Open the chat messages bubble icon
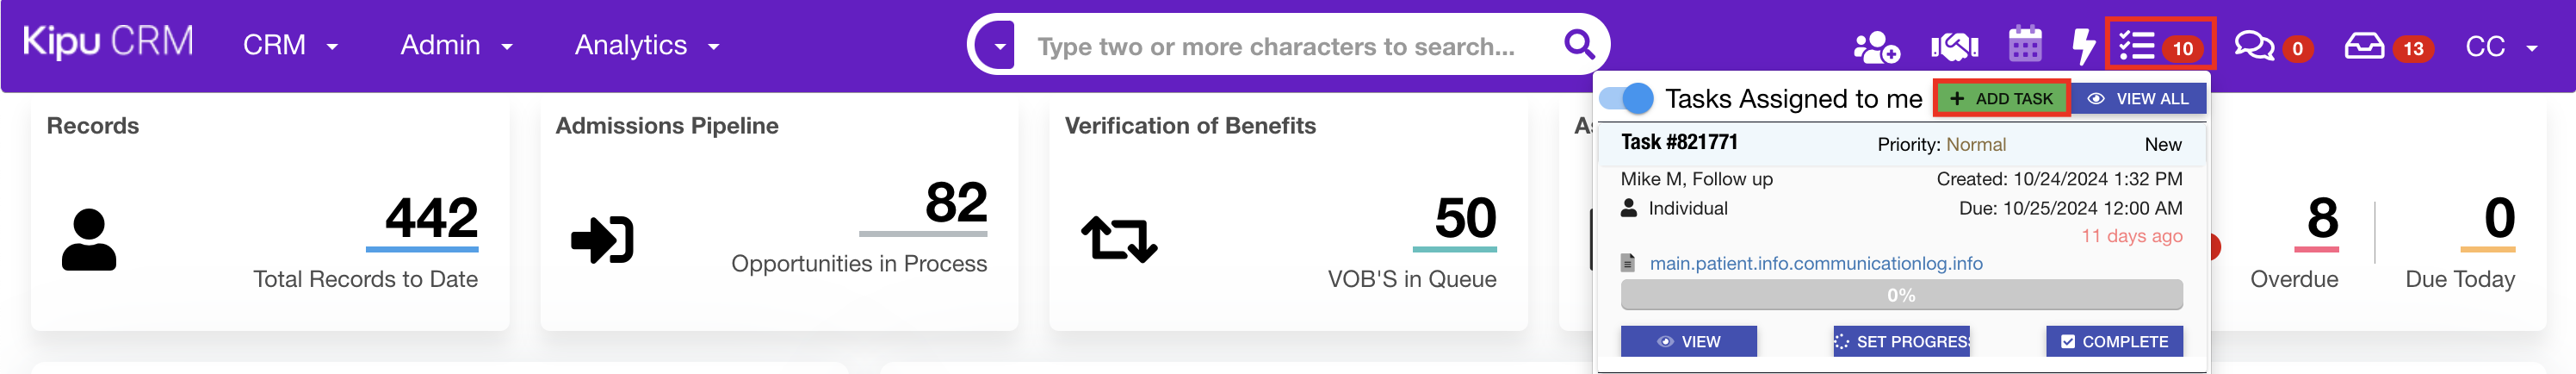This screenshot has width=2576, height=374. (2254, 46)
